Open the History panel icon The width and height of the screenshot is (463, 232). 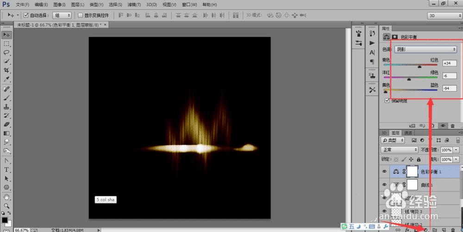(x=372, y=33)
